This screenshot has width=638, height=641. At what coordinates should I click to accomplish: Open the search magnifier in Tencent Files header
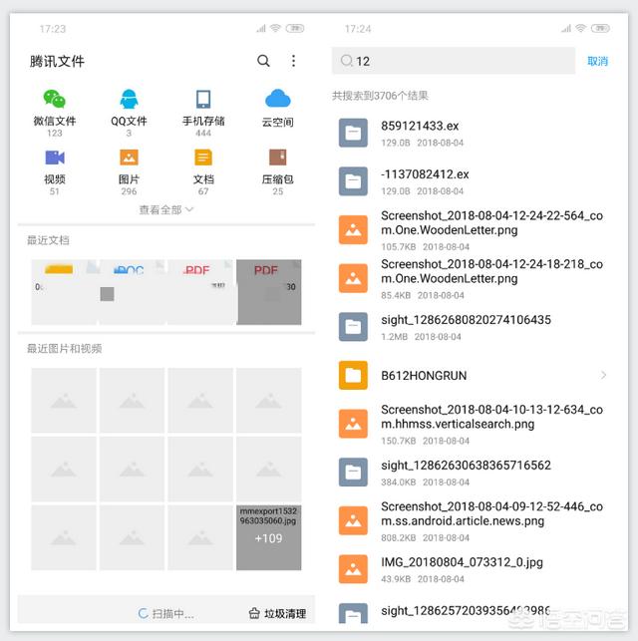[x=263, y=61]
